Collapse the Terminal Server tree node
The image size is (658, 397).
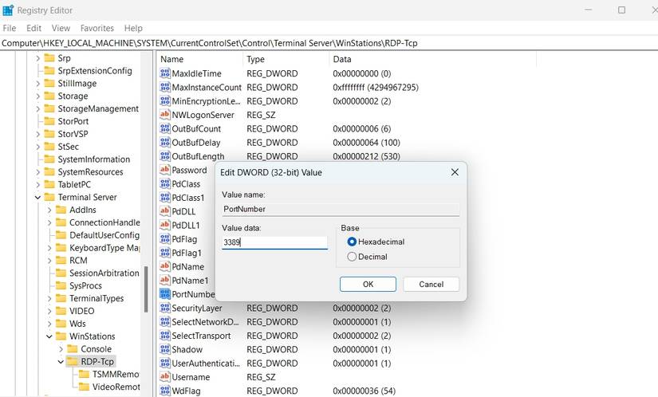pos(37,198)
